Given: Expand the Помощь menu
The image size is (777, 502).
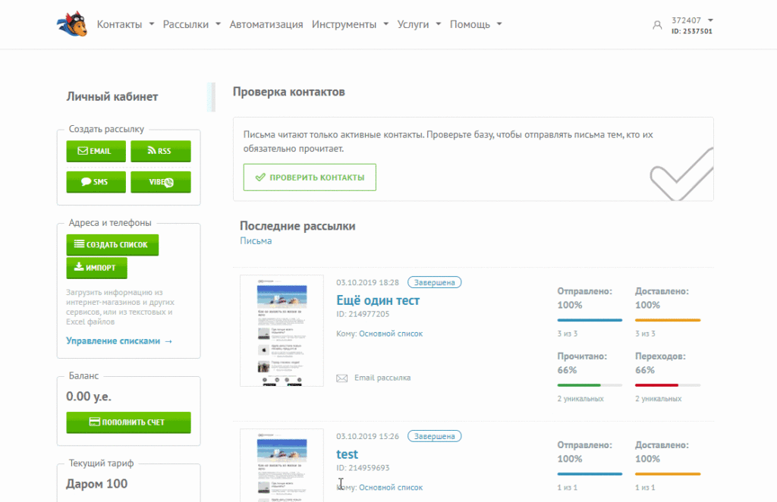Looking at the screenshot, I should coord(476,24).
